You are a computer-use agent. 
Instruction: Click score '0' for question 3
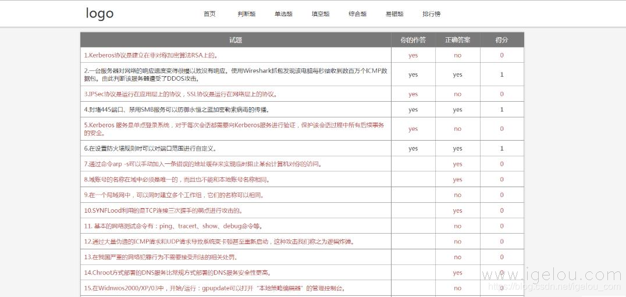[x=502, y=94]
